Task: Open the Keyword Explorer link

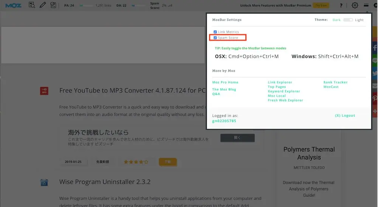Action: coord(284,91)
